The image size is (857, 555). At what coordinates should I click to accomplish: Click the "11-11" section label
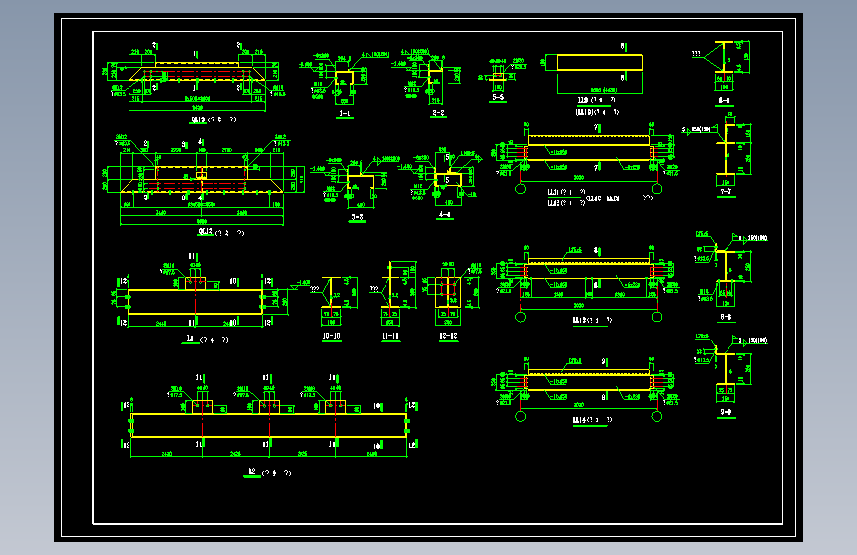[x=390, y=336]
